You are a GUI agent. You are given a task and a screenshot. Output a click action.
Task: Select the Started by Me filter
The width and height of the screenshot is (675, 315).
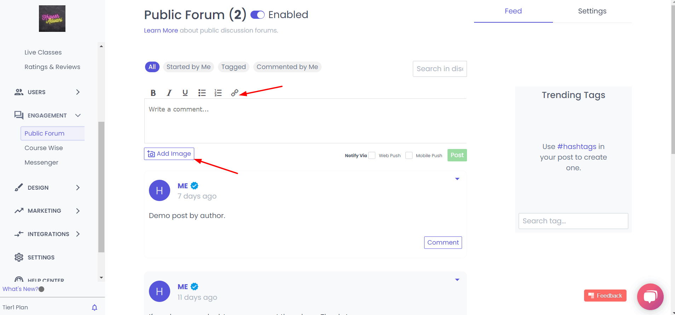click(x=188, y=67)
